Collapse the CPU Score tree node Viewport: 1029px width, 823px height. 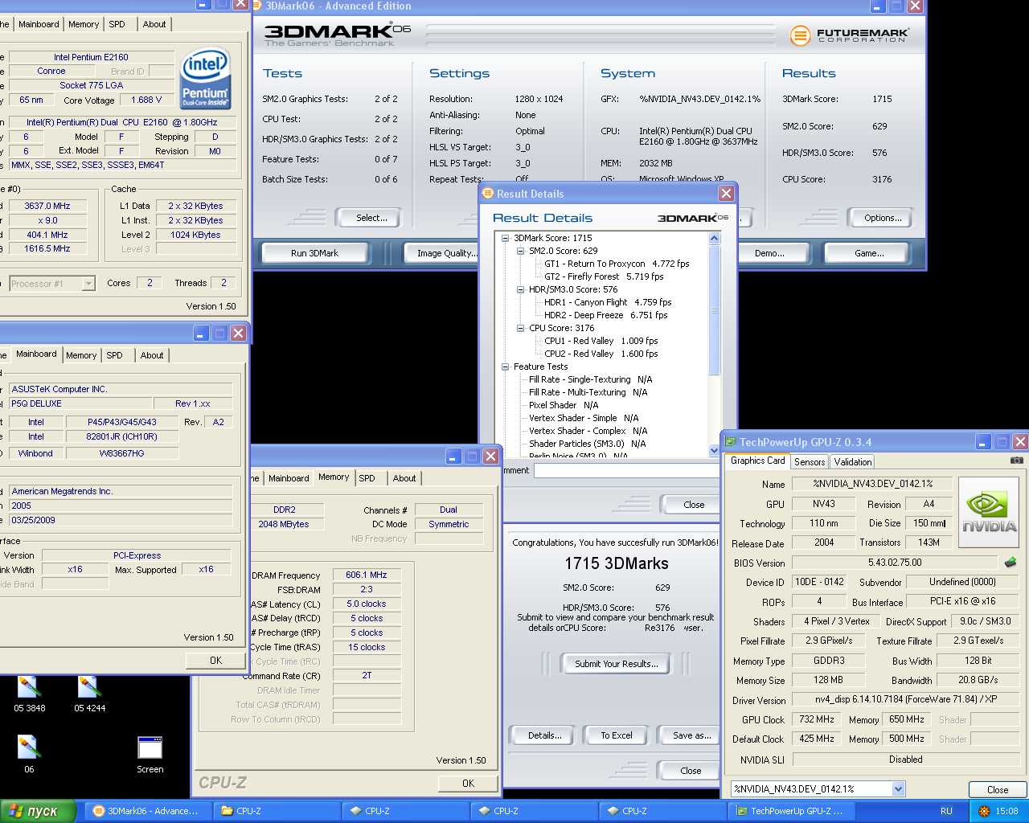click(x=521, y=328)
